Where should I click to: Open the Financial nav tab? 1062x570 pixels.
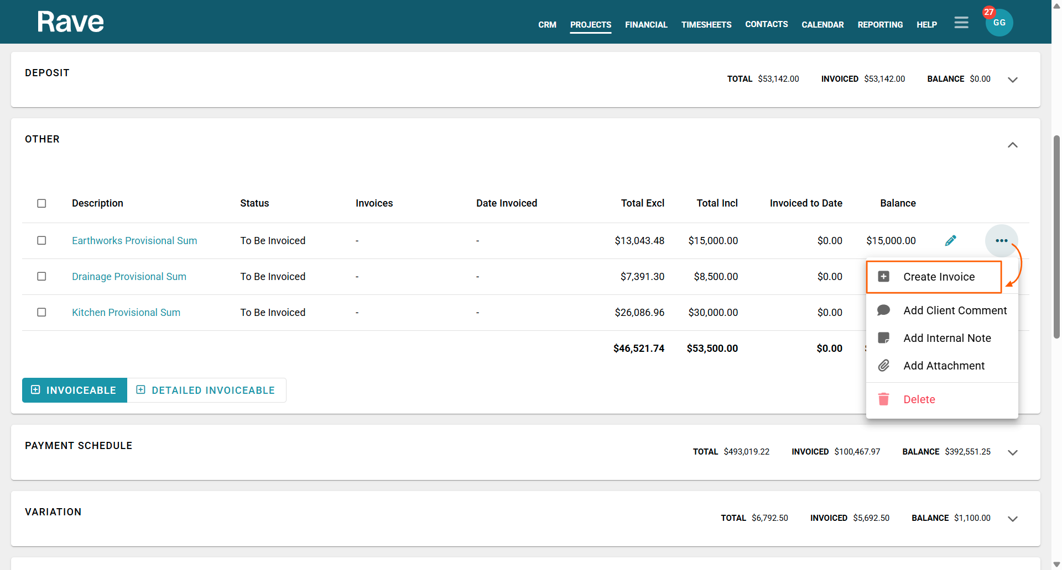click(x=646, y=25)
